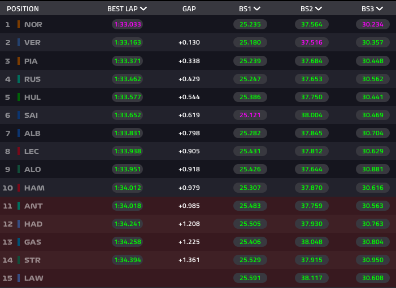The height and width of the screenshot is (288, 396).
Task: Select STR's BS3 time 30.950
Action: [372, 260]
